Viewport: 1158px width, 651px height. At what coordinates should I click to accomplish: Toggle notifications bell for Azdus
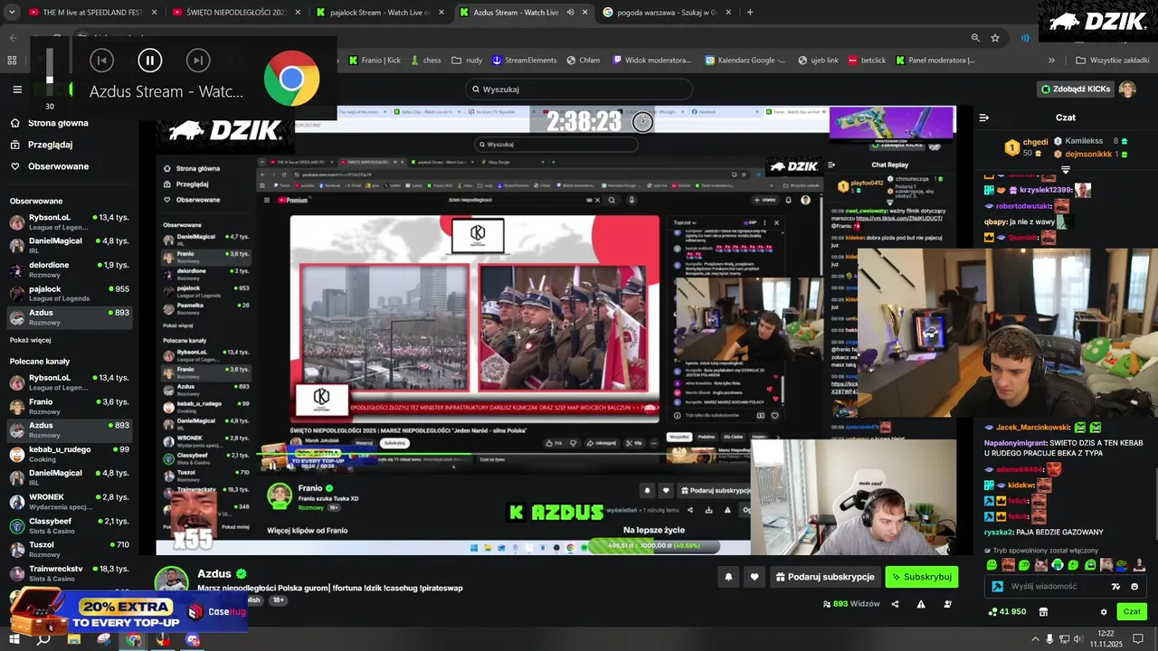click(728, 577)
